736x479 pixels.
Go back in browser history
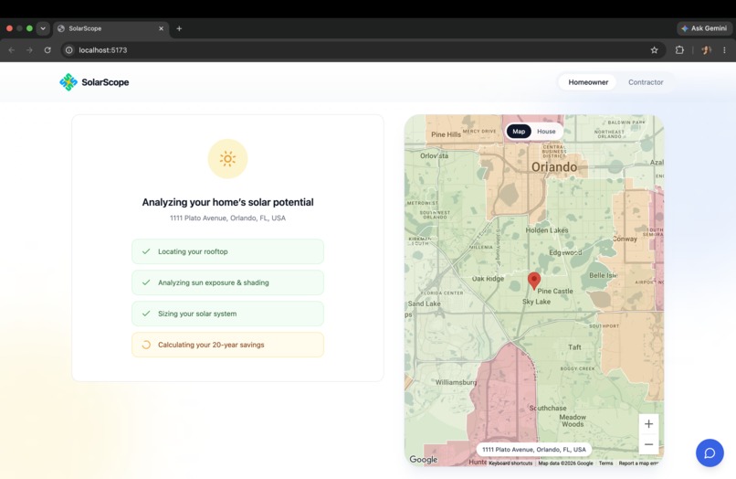tap(12, 50)
